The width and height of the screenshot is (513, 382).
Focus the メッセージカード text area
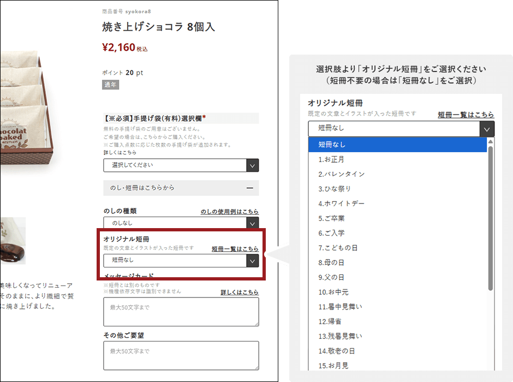point(181,312)
